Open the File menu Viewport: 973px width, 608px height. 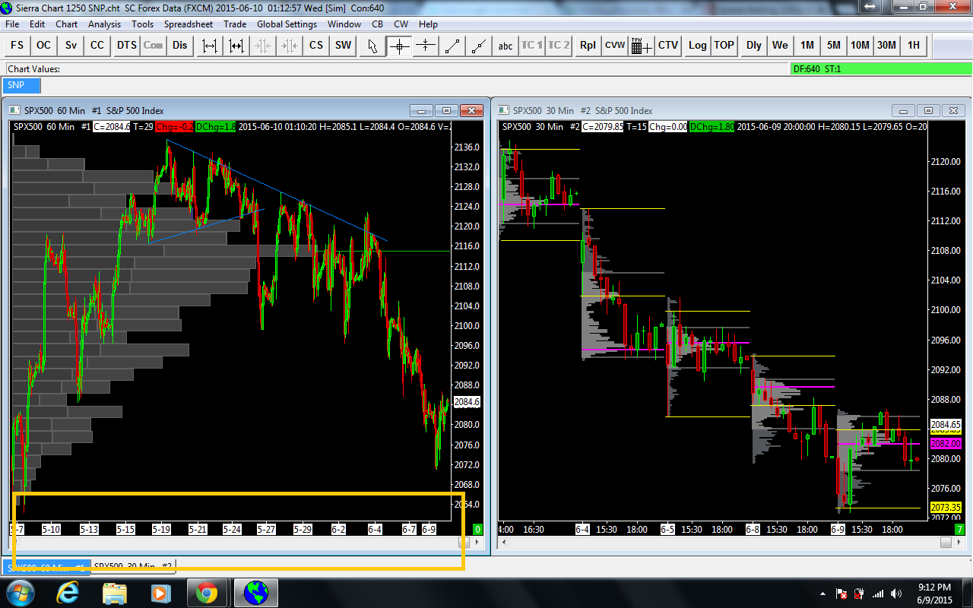(x=12, y=24)
